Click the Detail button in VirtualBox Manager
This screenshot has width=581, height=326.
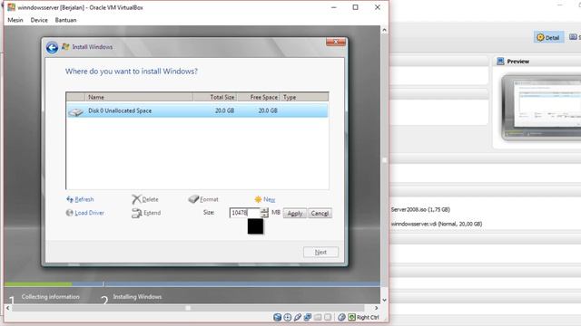tap(548, 37)
